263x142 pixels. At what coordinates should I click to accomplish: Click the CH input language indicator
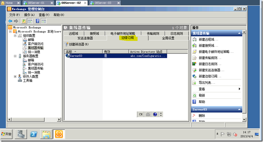[x=141, y=114]
